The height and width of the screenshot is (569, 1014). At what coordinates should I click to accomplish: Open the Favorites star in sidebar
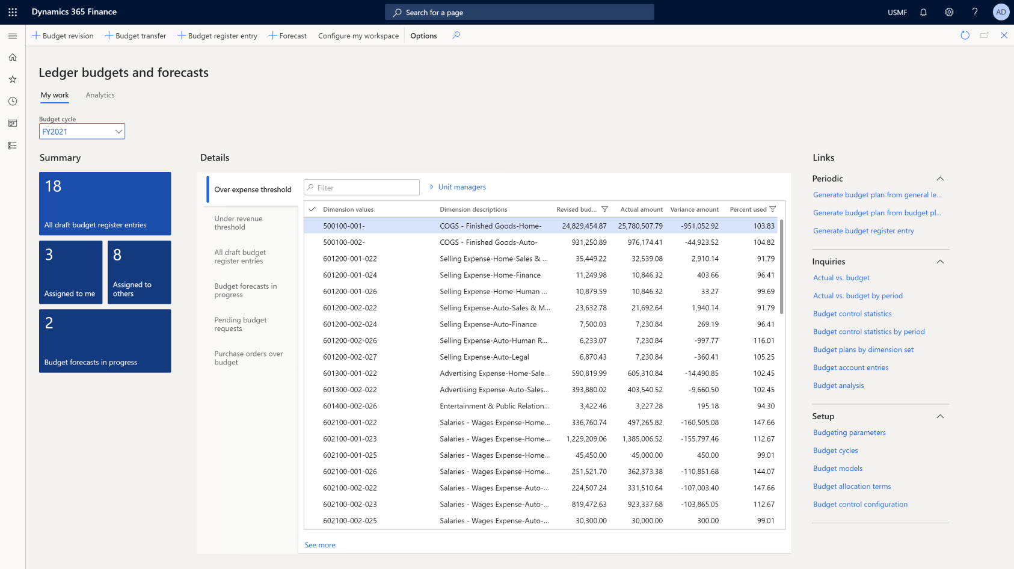[x=13, y=79]
